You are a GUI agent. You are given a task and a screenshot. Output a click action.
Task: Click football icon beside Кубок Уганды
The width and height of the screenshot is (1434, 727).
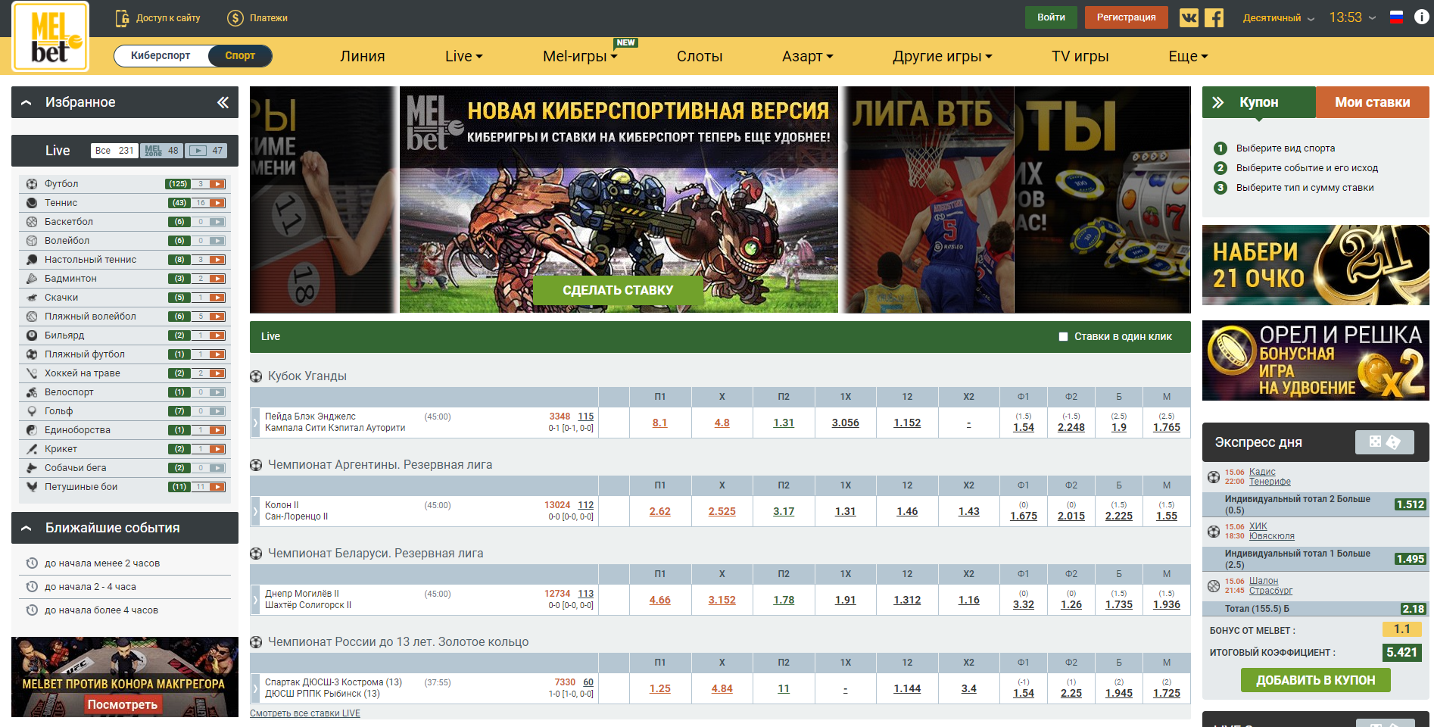click(x=256, y=376)
